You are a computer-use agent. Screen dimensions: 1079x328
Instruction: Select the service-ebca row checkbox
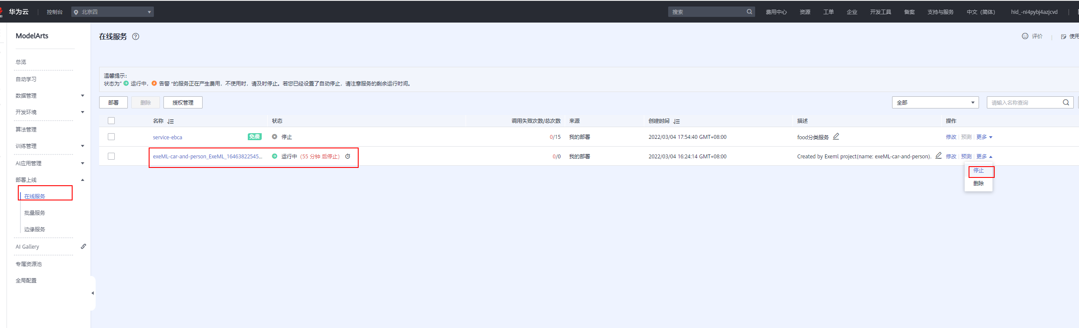pos(111,137)
